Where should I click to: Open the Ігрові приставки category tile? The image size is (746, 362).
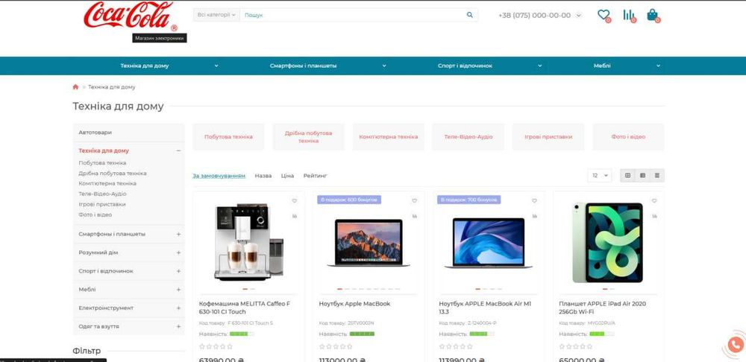[548, 137]
